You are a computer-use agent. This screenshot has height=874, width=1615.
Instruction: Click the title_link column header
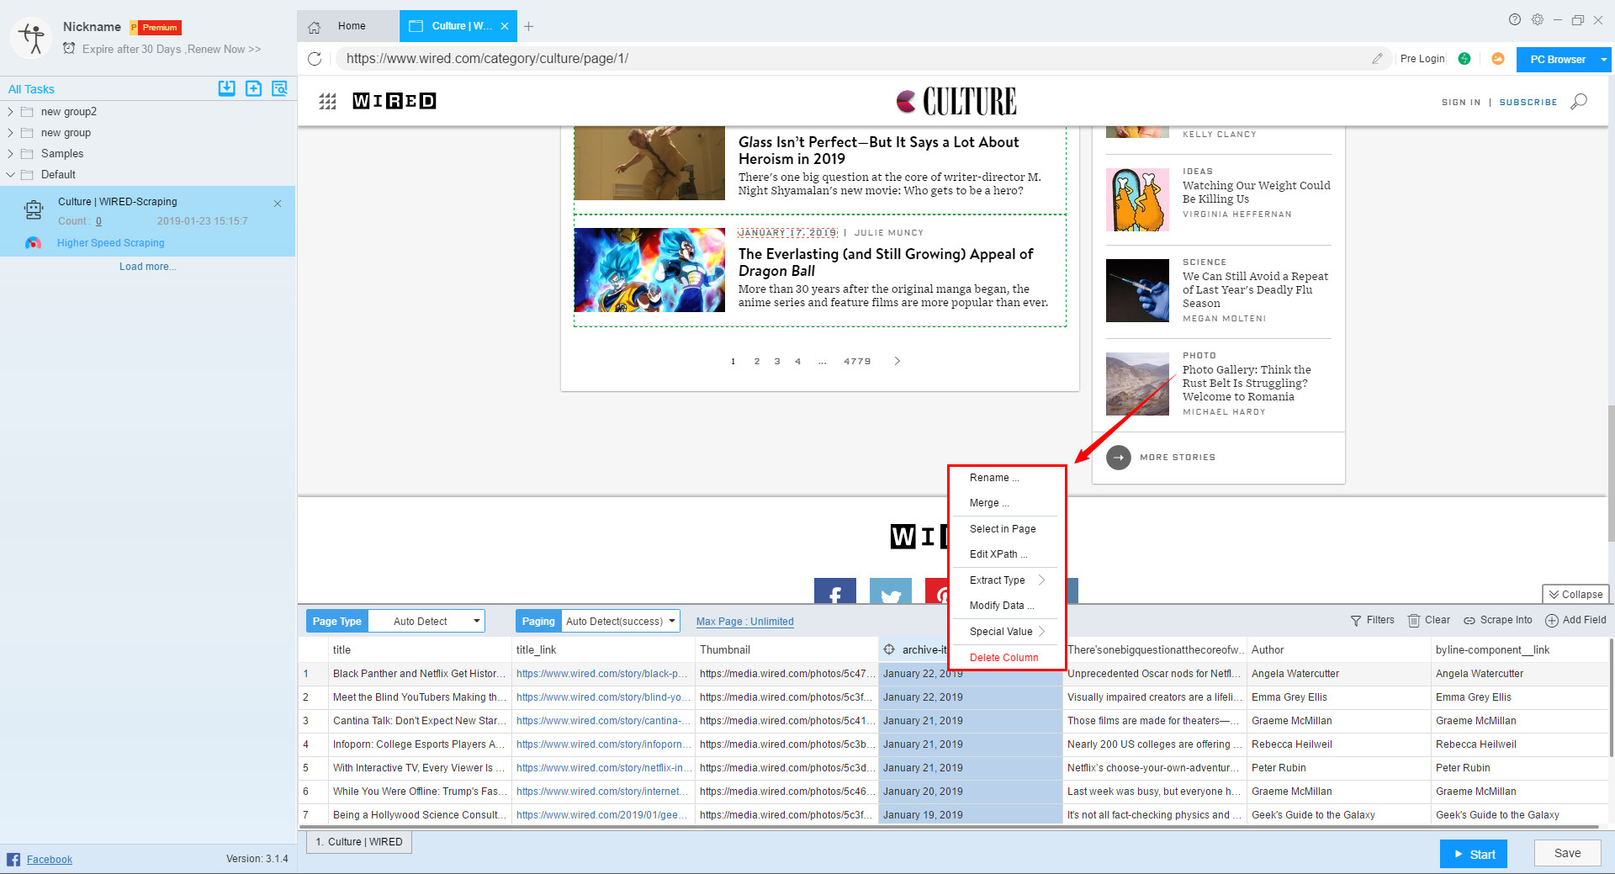603,650
